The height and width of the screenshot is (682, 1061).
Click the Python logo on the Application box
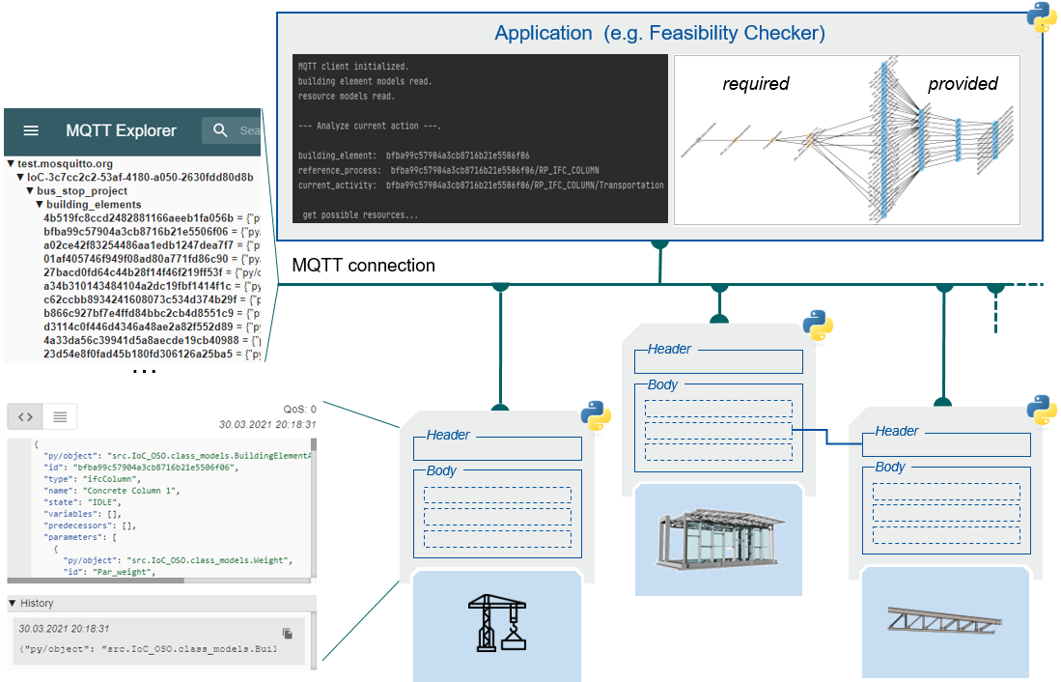point(1042,17)
